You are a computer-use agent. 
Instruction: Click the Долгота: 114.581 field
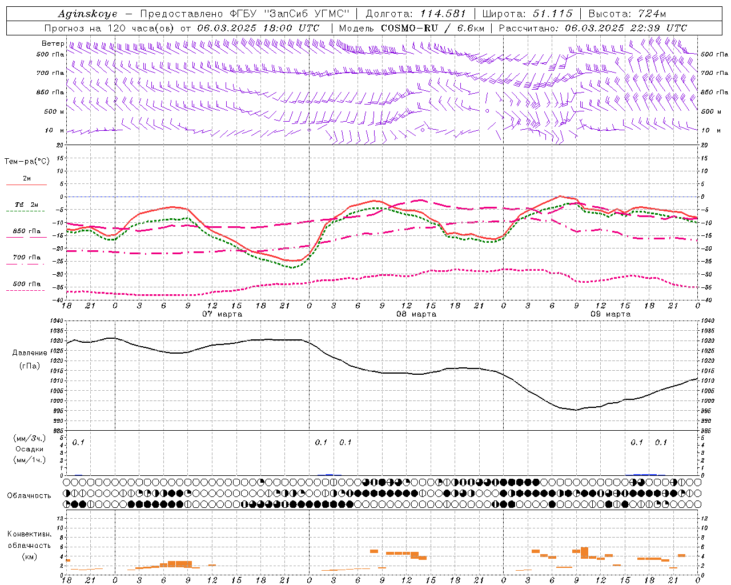[415, 14]
